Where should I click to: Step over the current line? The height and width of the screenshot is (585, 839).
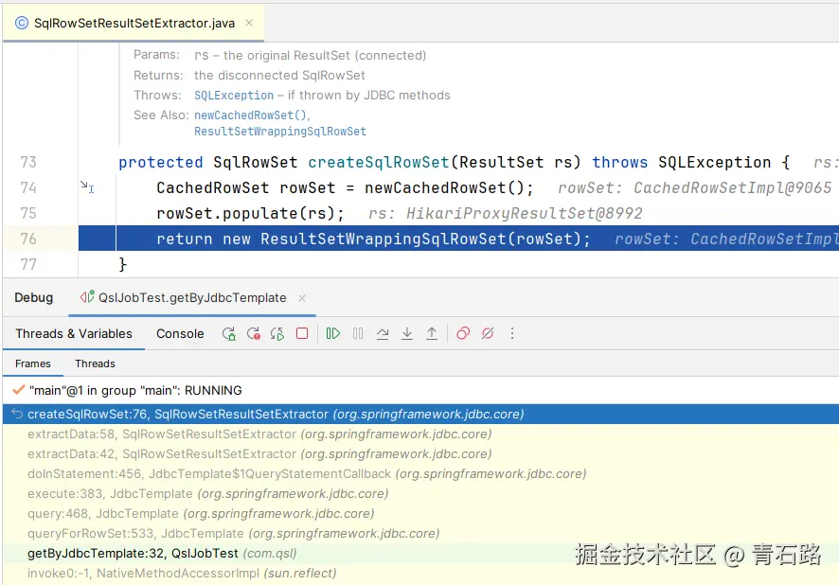click(383, 333)
